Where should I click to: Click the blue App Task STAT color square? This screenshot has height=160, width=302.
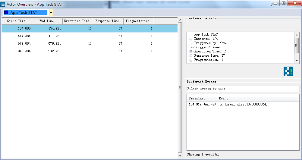[x=6, y=13]
